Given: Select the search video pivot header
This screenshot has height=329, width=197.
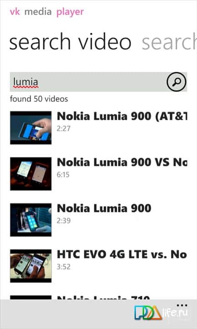Looking at the screenshot, I should pos(70,42).
